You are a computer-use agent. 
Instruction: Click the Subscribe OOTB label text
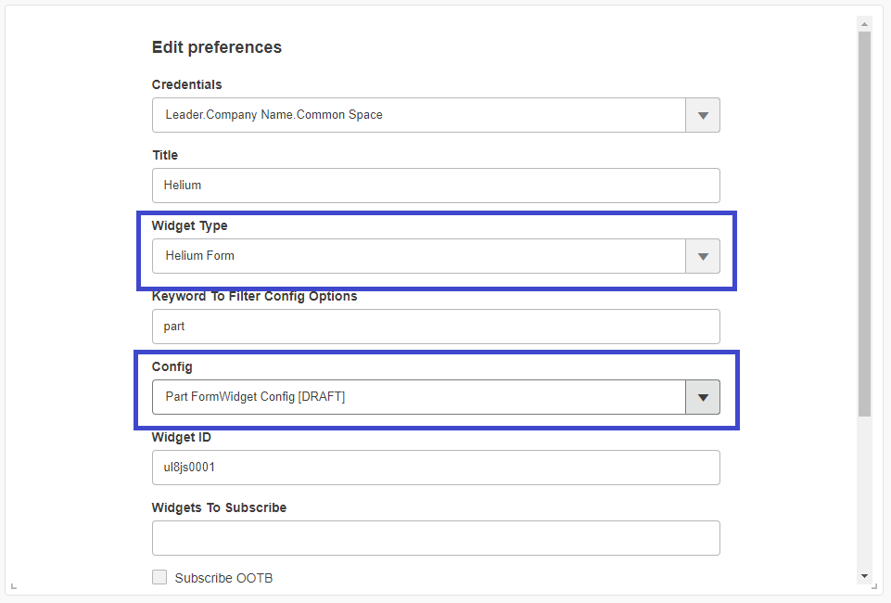(x=223, y=578)
